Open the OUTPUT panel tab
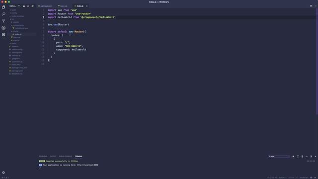The width and height of the screenshot is (318, 179). [x=53, y=156]
